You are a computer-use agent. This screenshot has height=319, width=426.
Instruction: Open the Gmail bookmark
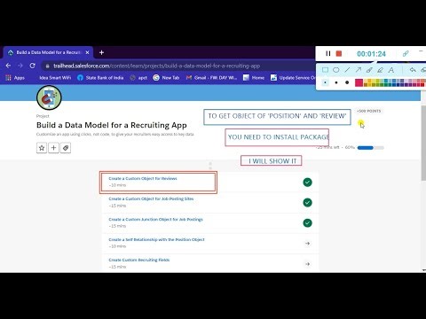211,78
